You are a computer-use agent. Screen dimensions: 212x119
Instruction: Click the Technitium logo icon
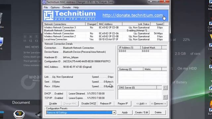tap(49, 16)
